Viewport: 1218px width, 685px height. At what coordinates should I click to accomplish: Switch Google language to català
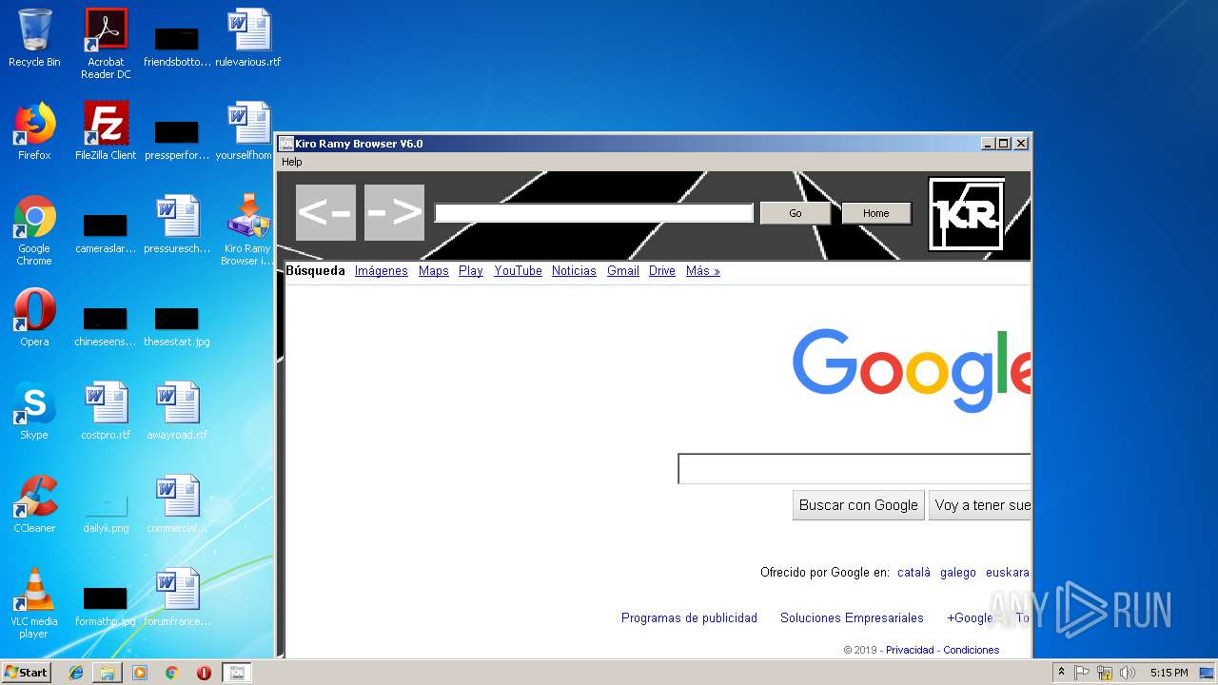[913, 573]
